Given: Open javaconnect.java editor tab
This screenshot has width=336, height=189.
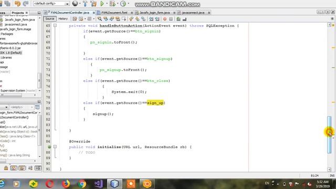Looking at the screenshot, I should pos(193,13).
